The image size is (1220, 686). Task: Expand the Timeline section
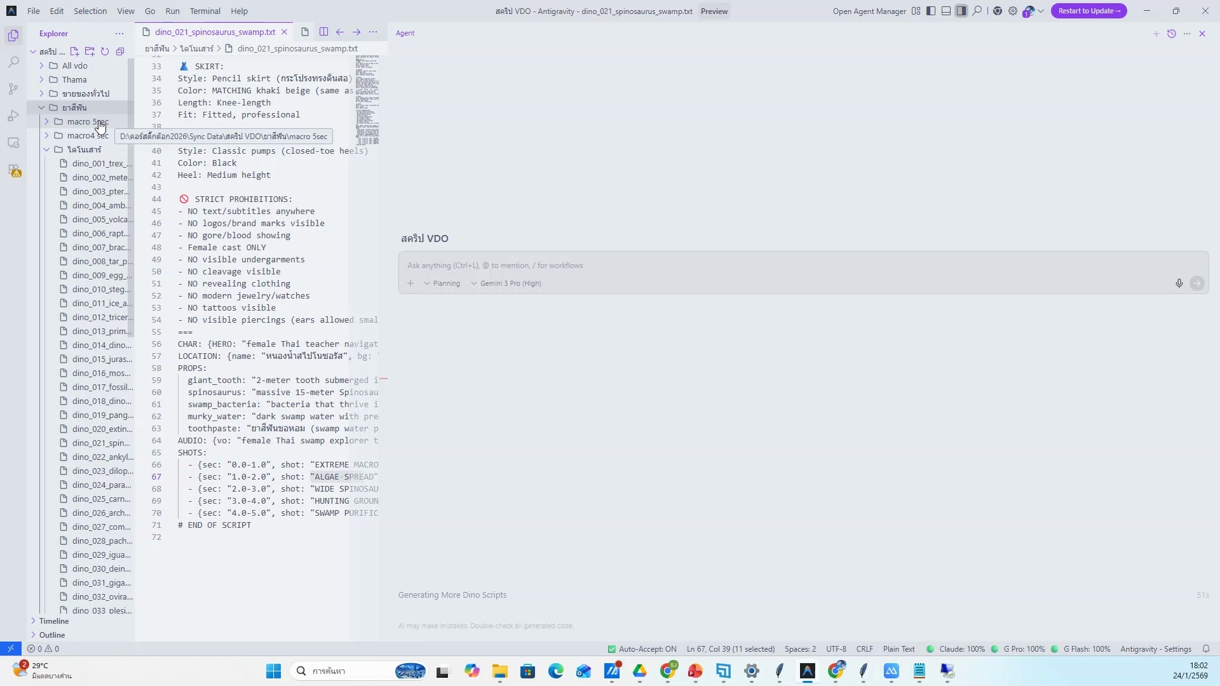click(x=54, y=621)
